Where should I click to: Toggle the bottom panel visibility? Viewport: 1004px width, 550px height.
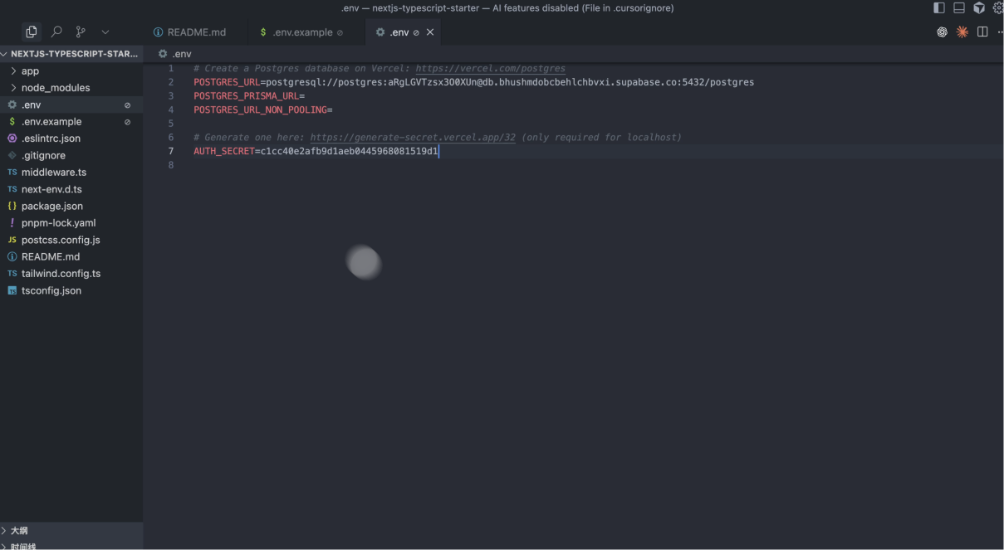coord(959,8)
